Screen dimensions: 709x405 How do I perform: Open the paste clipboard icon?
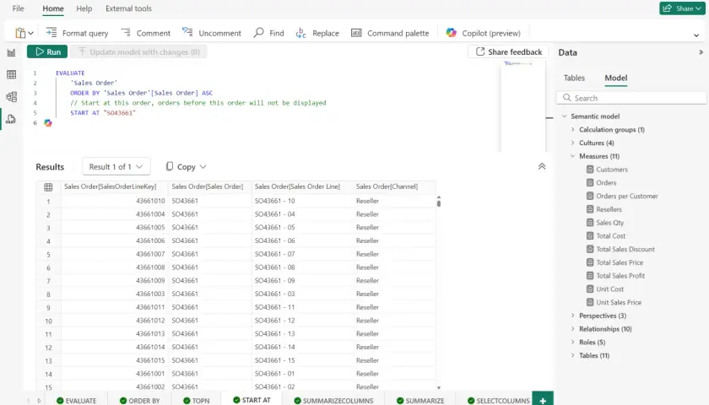20,33
